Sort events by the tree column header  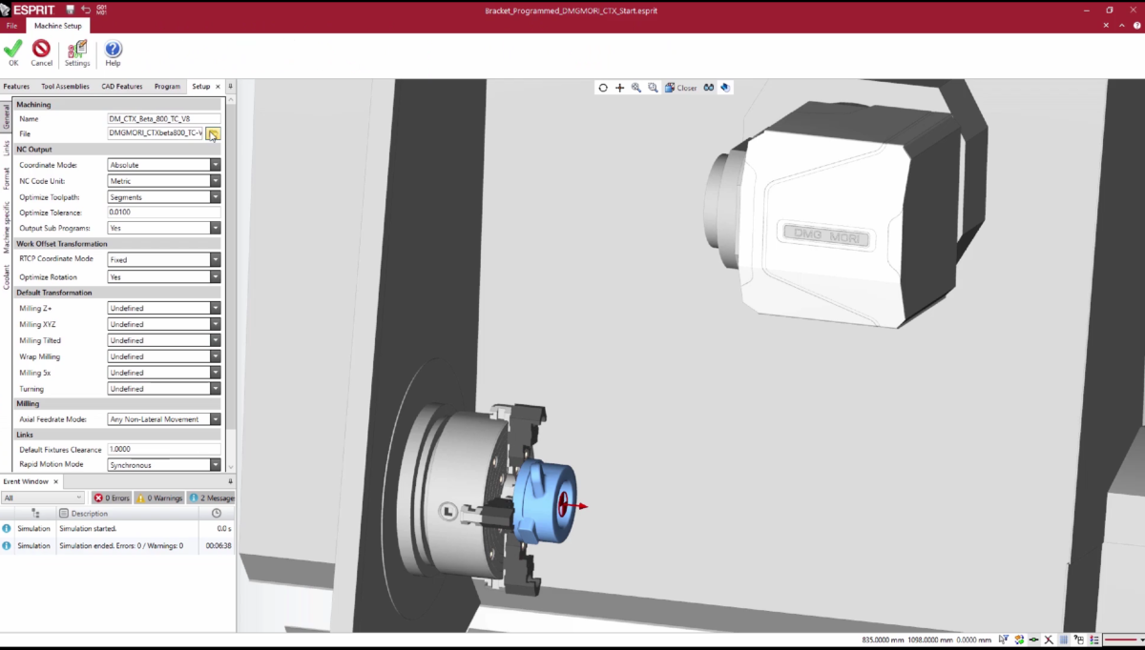(35, 513)
